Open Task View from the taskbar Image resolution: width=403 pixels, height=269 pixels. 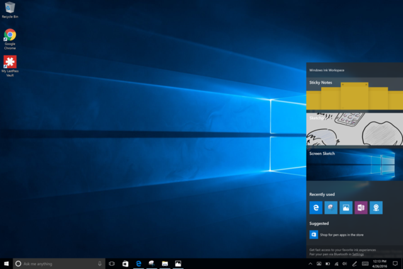coord(111,263)
